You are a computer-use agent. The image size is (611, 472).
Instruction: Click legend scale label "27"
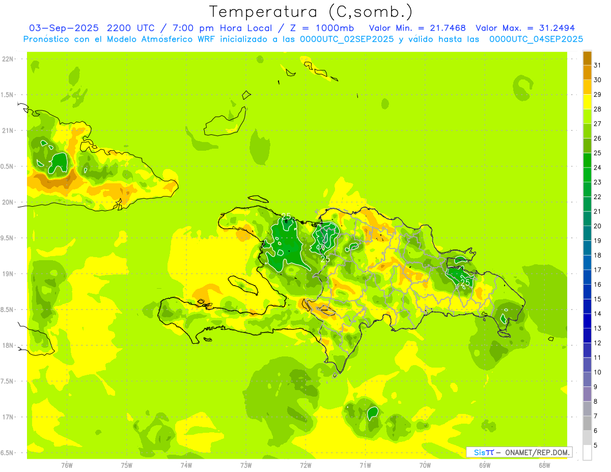(x=598, y=124)
